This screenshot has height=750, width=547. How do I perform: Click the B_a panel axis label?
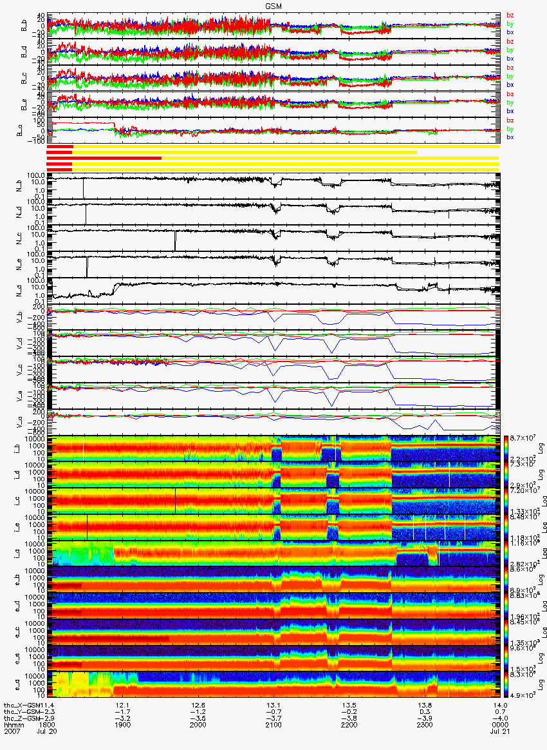click(20, 131)
